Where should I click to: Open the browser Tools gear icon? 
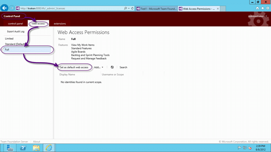click(268, 8)
